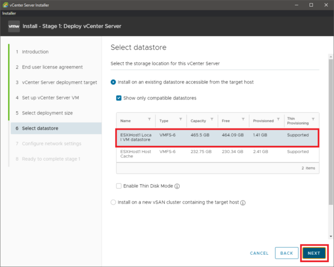Click the Provisioned column header
This screenshot has width=334, height=267.
coord(263,121)
